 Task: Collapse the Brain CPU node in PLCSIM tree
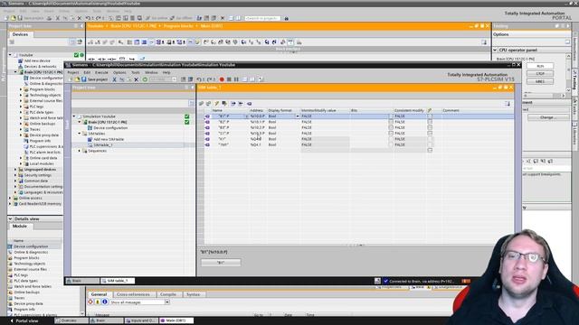80,122
